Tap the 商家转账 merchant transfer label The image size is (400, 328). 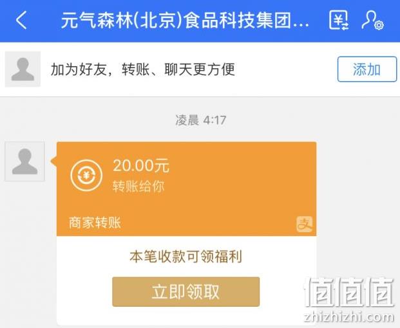[x=95, y=223]
